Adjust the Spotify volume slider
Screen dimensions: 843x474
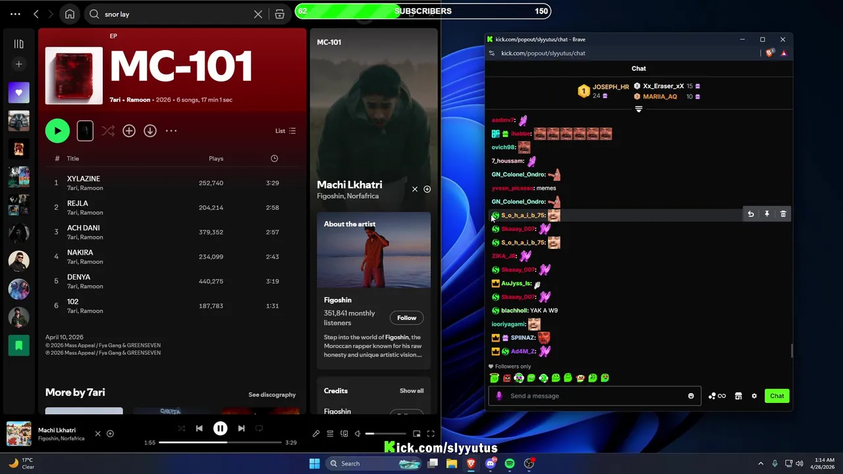coord(386,434)
